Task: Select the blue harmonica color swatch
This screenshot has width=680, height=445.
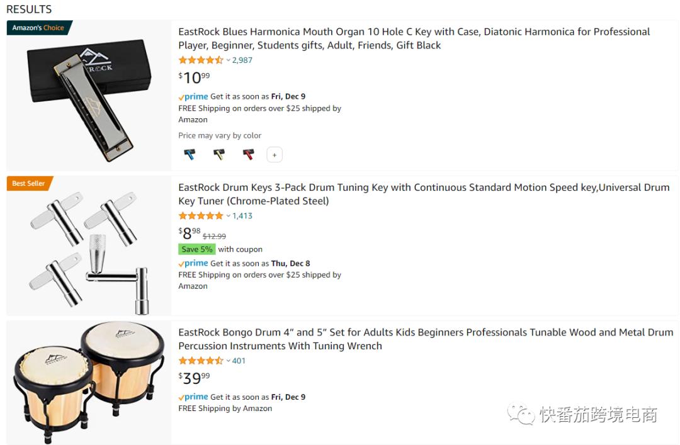Action: click(x=190, y=154)
